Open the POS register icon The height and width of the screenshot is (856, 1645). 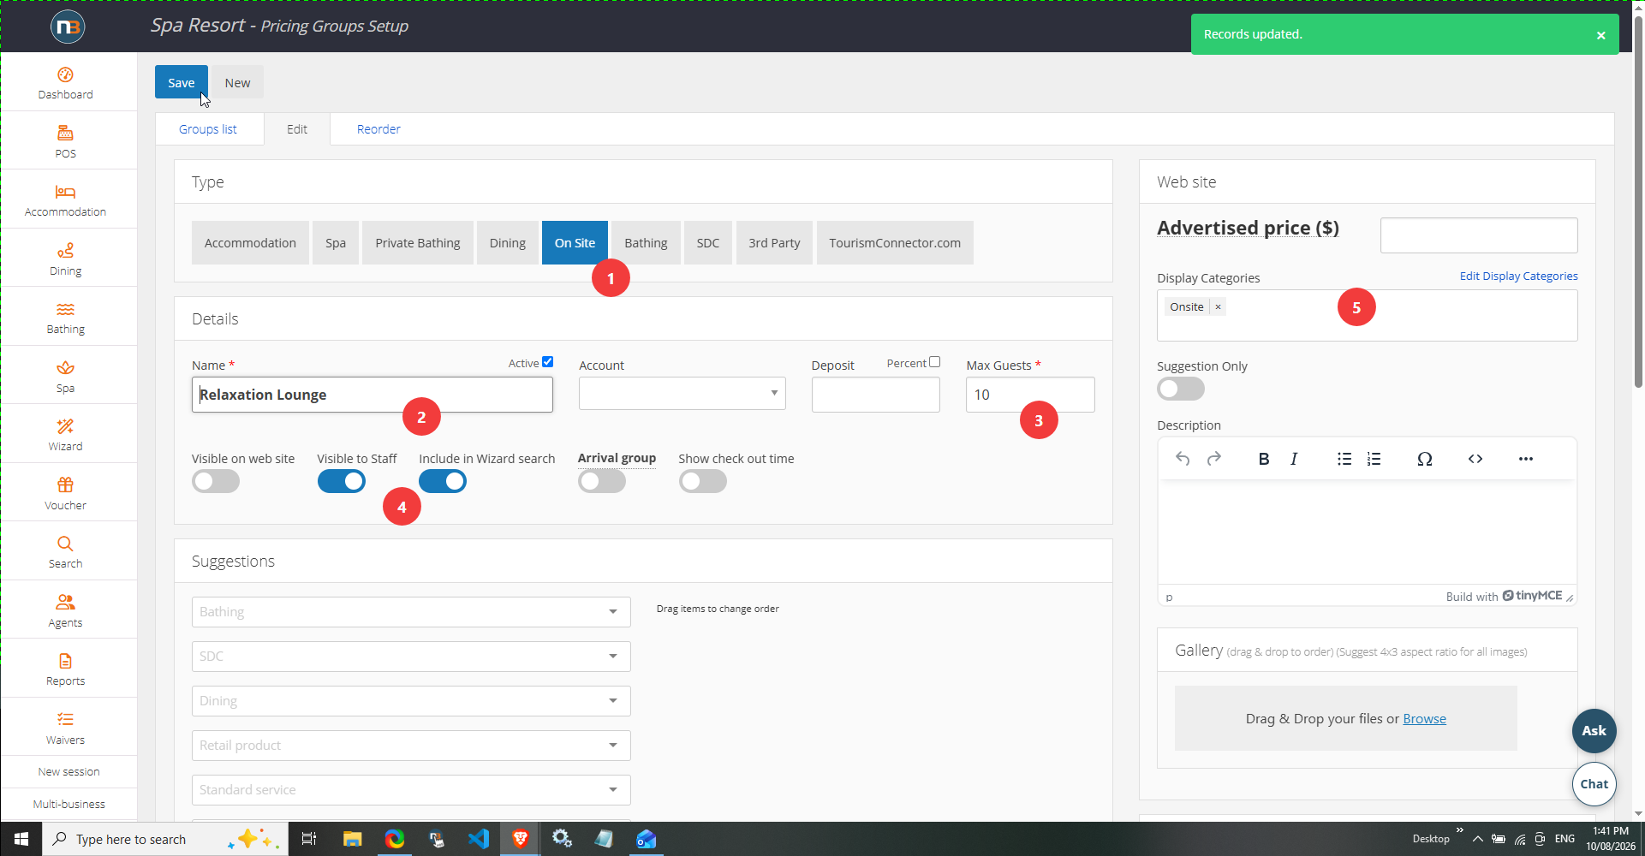pos(65,133)
